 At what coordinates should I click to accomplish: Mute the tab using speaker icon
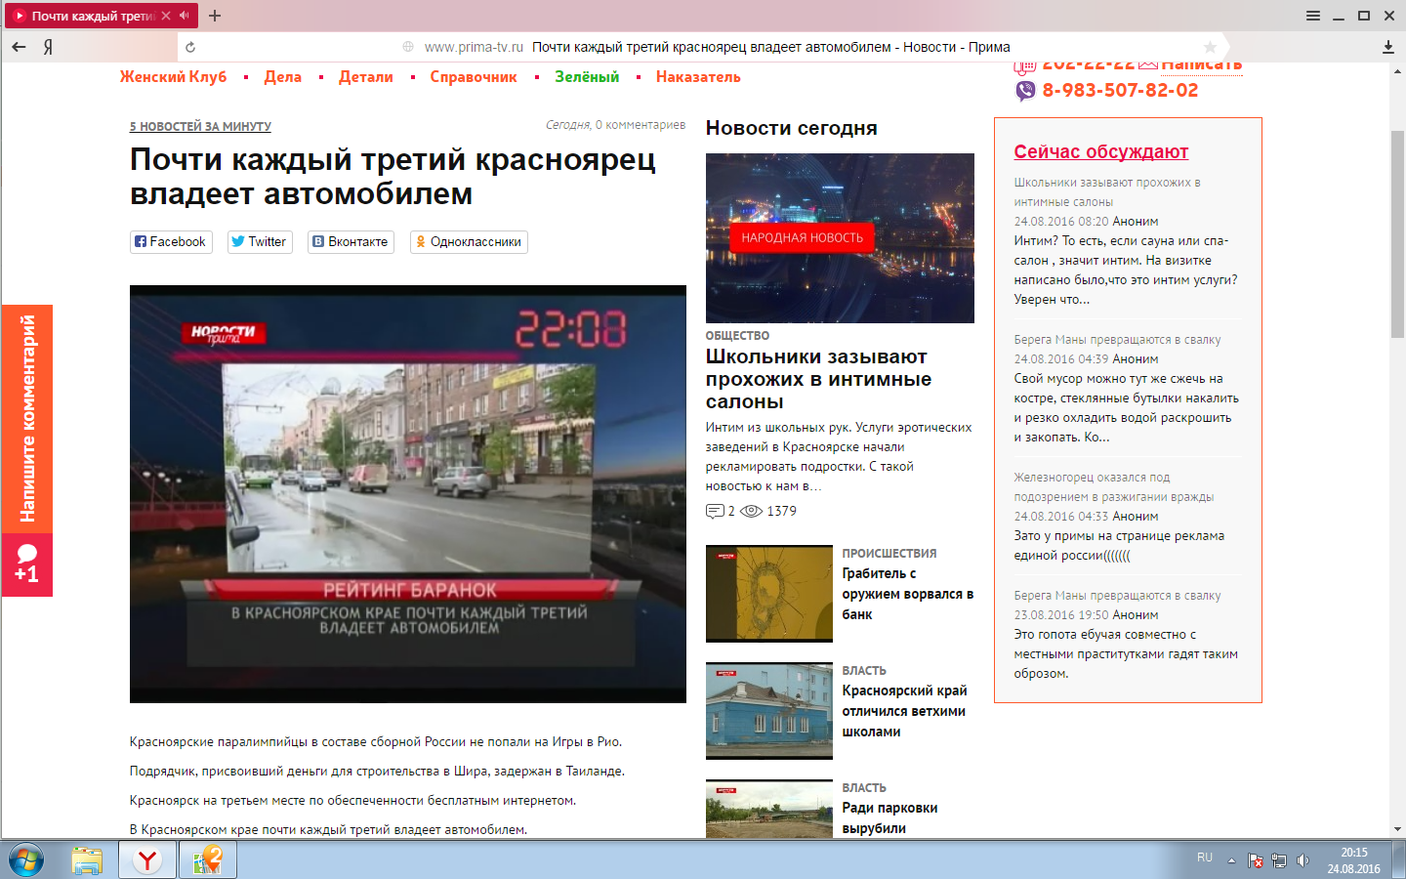184,16
